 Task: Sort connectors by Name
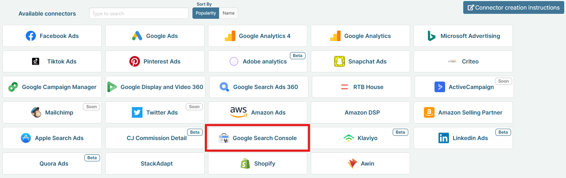tap(229, 13)
